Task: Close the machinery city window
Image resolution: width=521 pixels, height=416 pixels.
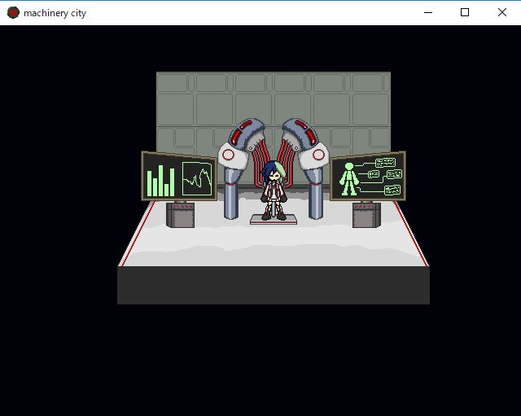Action: tap(502, 13)
